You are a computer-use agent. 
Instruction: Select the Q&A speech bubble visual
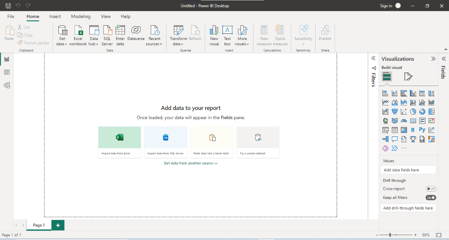pos(395,139)
